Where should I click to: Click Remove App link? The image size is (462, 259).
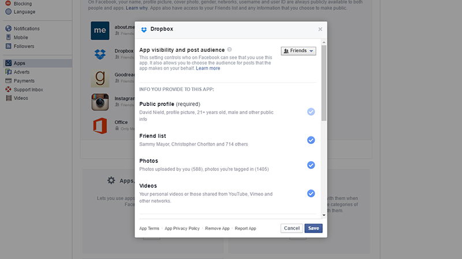(x=217, y=228)
